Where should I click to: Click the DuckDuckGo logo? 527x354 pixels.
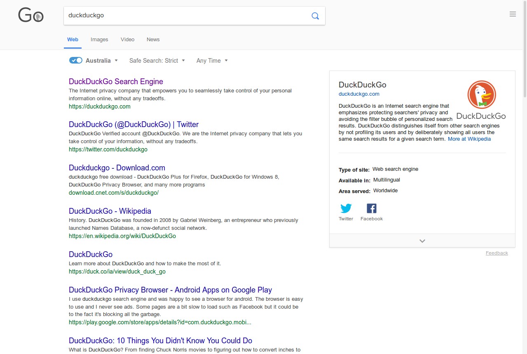[30, 15]
